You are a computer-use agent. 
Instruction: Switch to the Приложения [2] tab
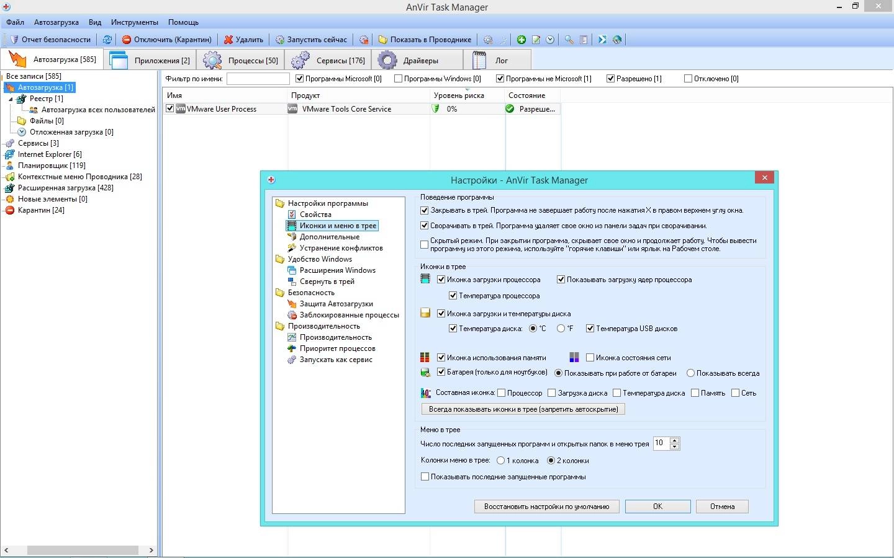click(150, 60)
